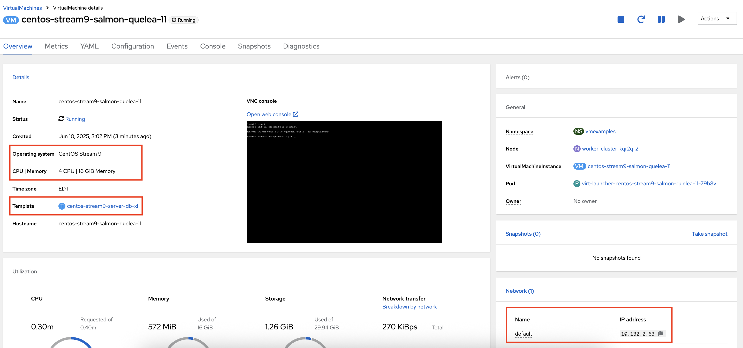Open the Actions dropdown menu
Viewport: 743px width, 348px height.
717,18
